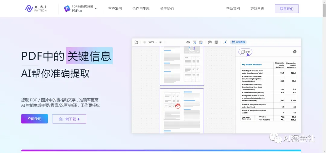
Task: Click the scrollbar up arrow
Action: (x=324, y=2)
